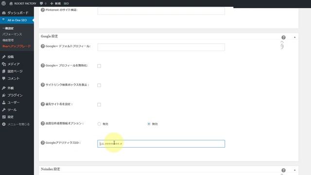Open help for Google 設定 panel
This screenshot has height=175, width=311.
(x=283, y=37)
